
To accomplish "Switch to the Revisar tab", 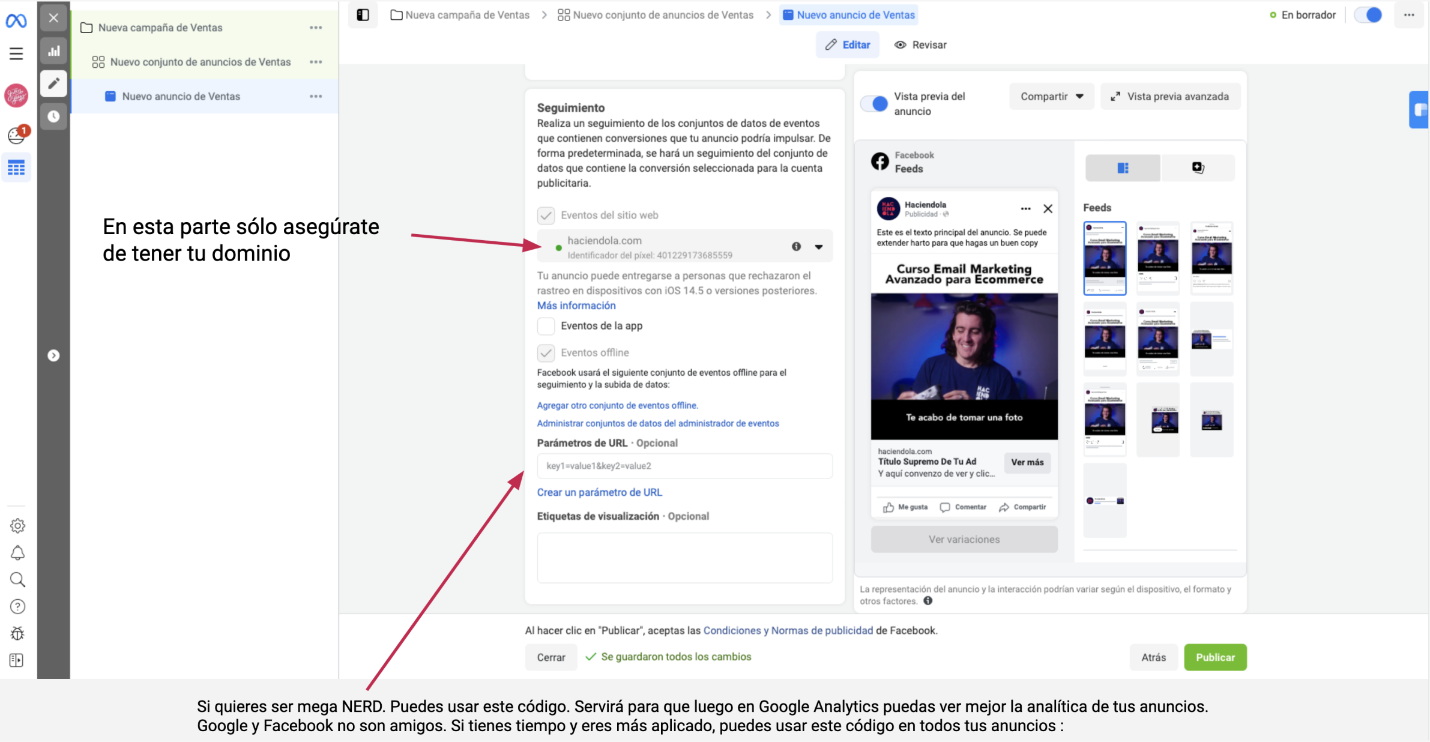I will tap(920, 45).
